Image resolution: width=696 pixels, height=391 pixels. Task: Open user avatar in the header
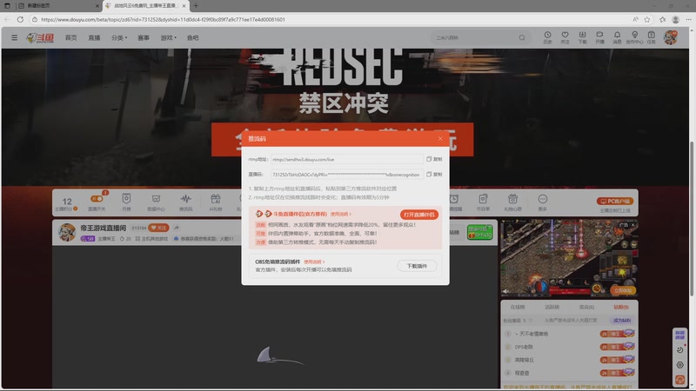pos(670,37)
